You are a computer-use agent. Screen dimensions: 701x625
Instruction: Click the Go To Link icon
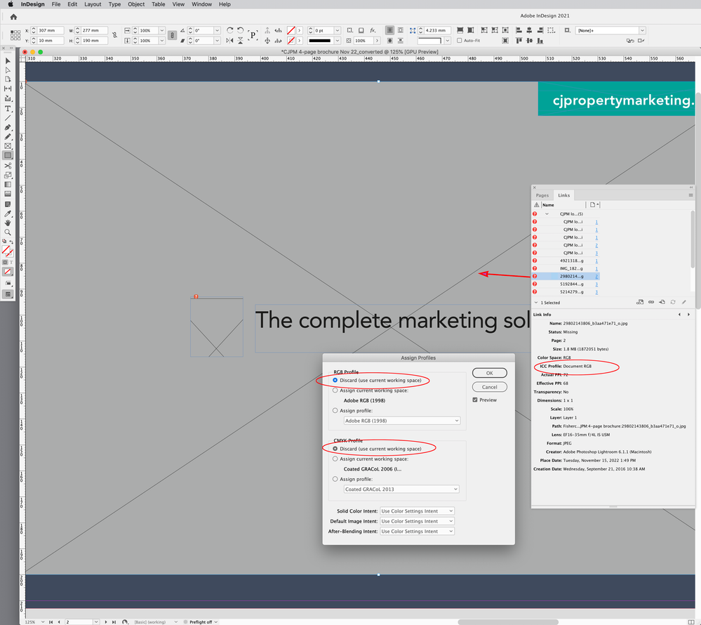[x=662, y=302]
